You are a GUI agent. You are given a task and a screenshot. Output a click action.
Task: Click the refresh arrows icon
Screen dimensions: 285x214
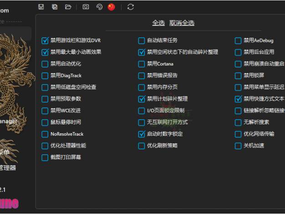click(131, 7)
